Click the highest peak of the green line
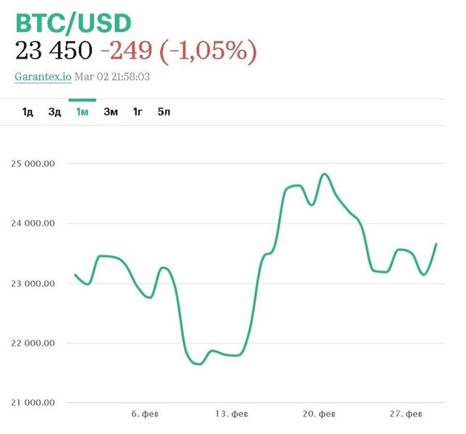The image size is (466, 434). [324, 174]
